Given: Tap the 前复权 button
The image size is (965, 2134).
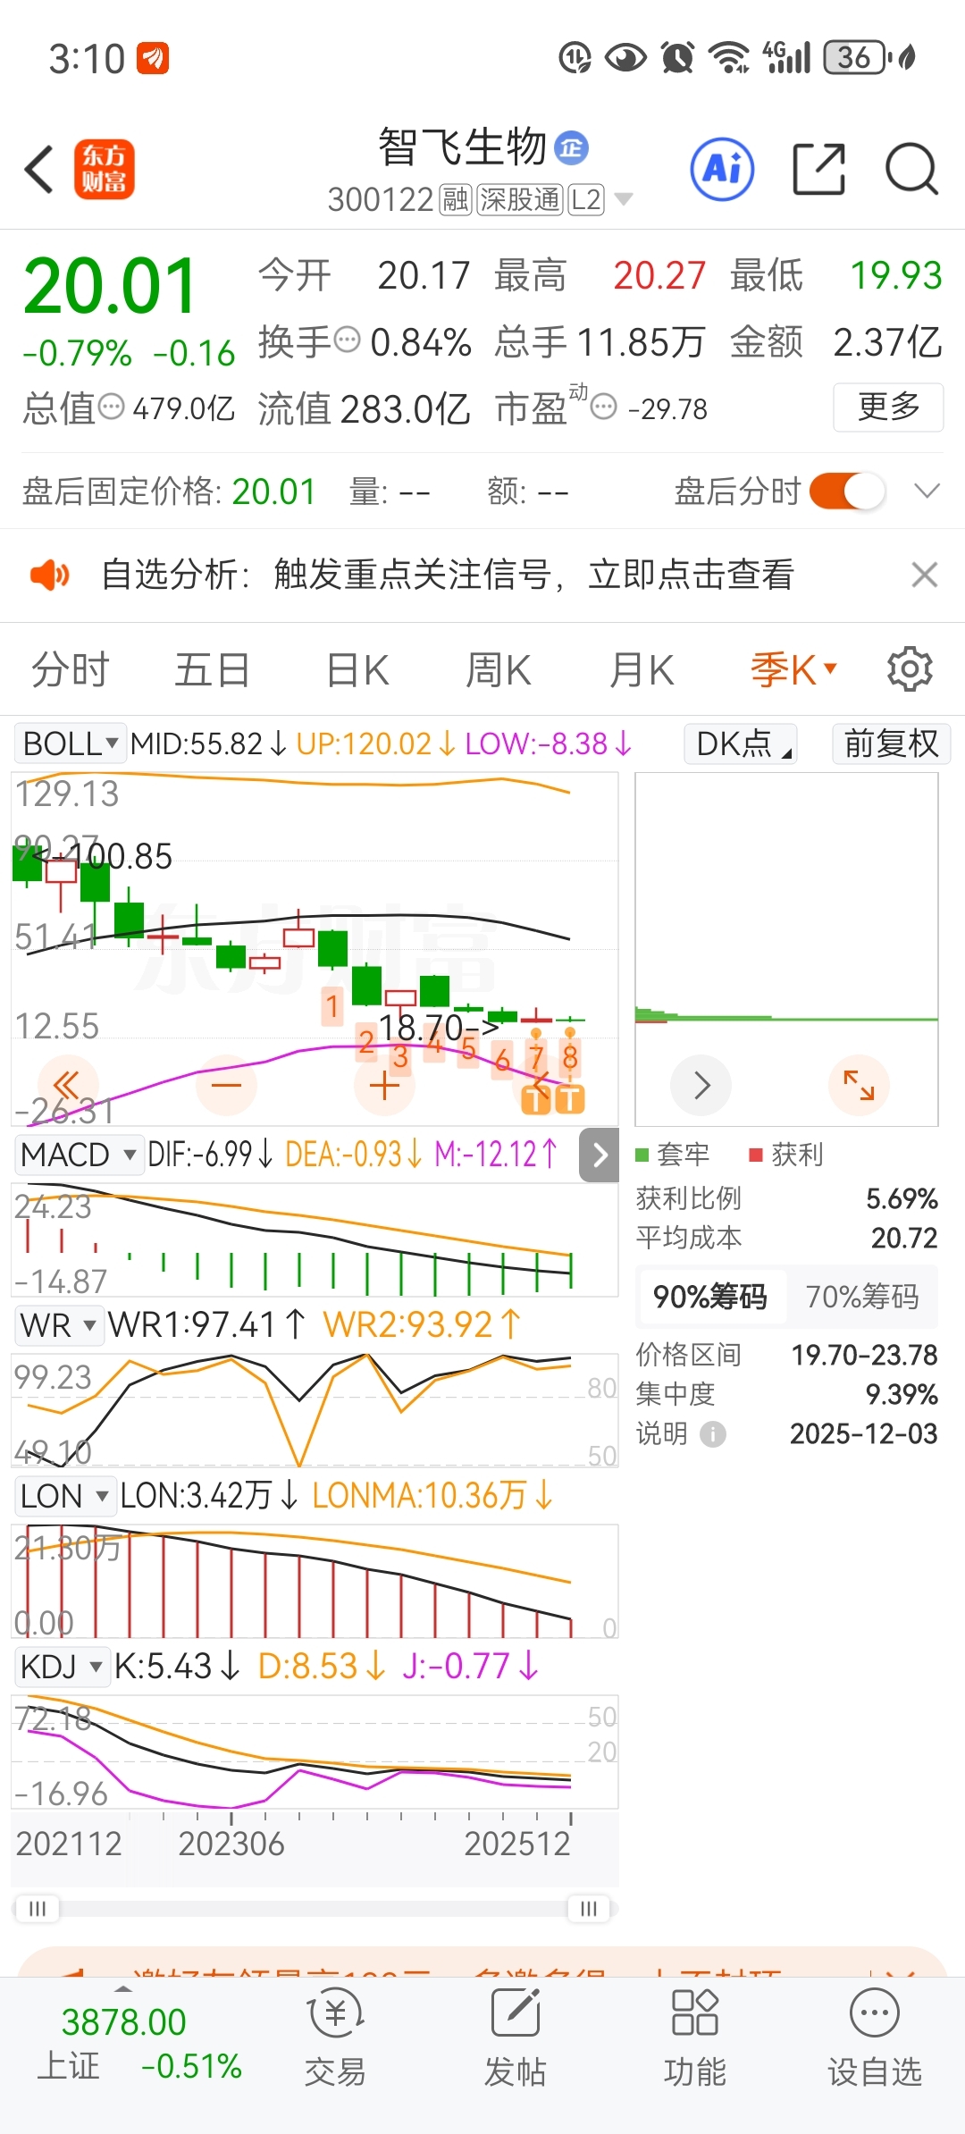Looking at the screenshot, I should click(x=891, y=744).
